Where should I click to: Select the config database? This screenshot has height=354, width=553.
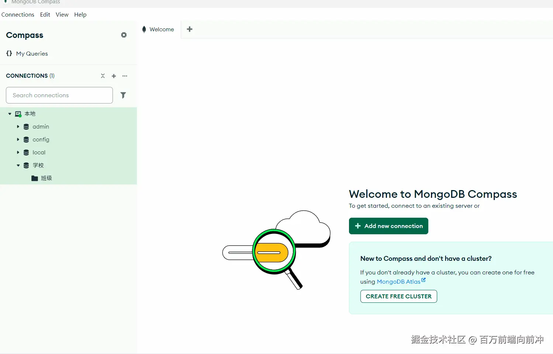pos(41,140)
